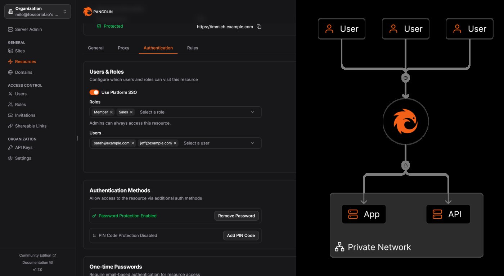The height and width of the screenshot is (276, 504).
Task: Click the Pangolin logo in the header
Action: [98, 11]
